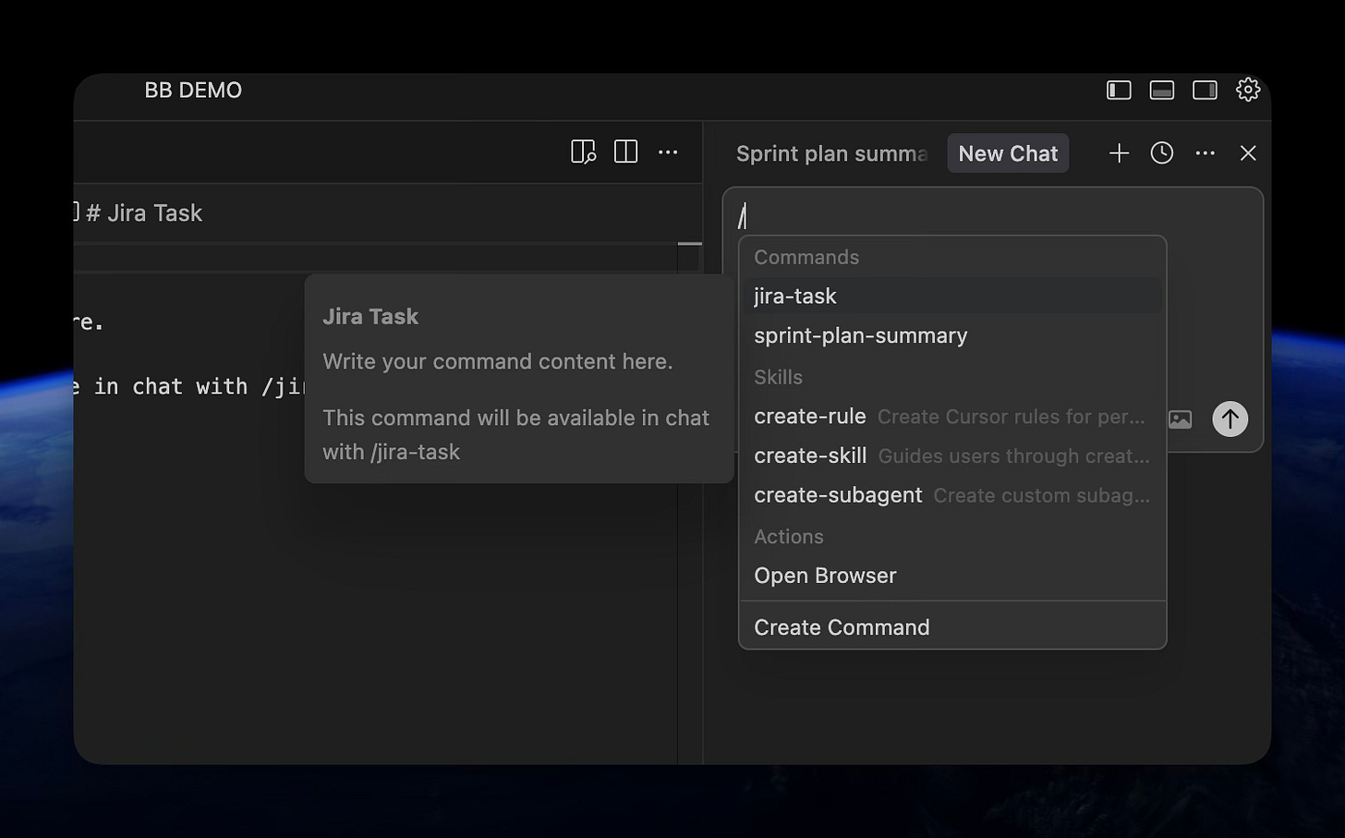Split the editor with the columns icon
This screenshot has width=1345, height=838.
[x=625, y=152]
